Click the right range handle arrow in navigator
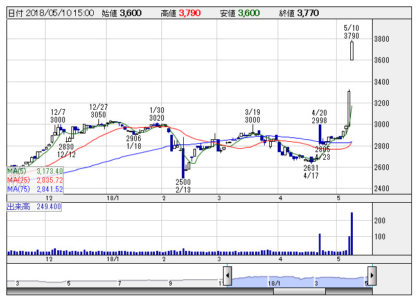 (x=372, y=276)
